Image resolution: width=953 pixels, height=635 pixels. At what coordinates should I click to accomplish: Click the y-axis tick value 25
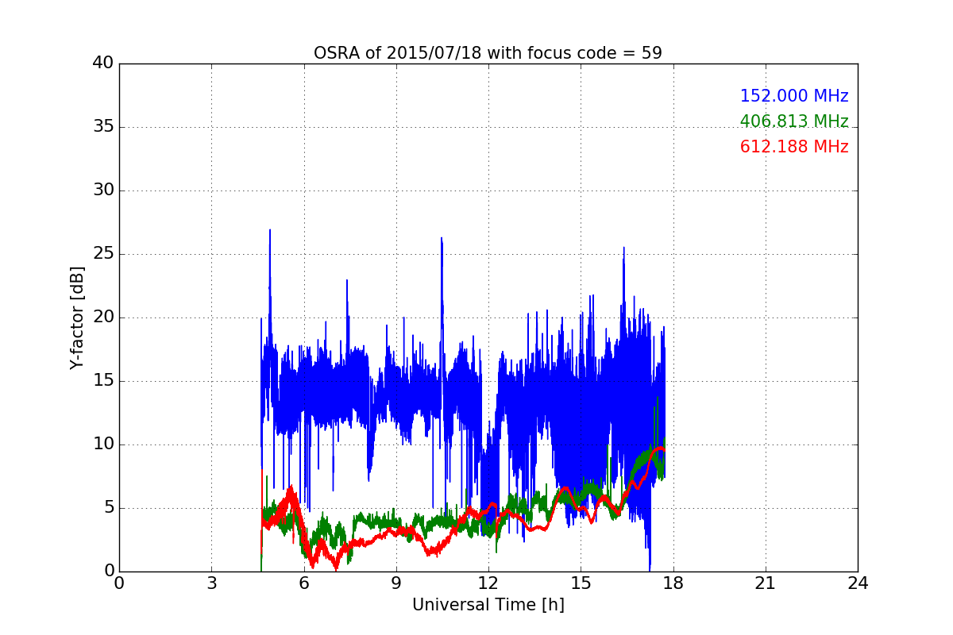102,254
